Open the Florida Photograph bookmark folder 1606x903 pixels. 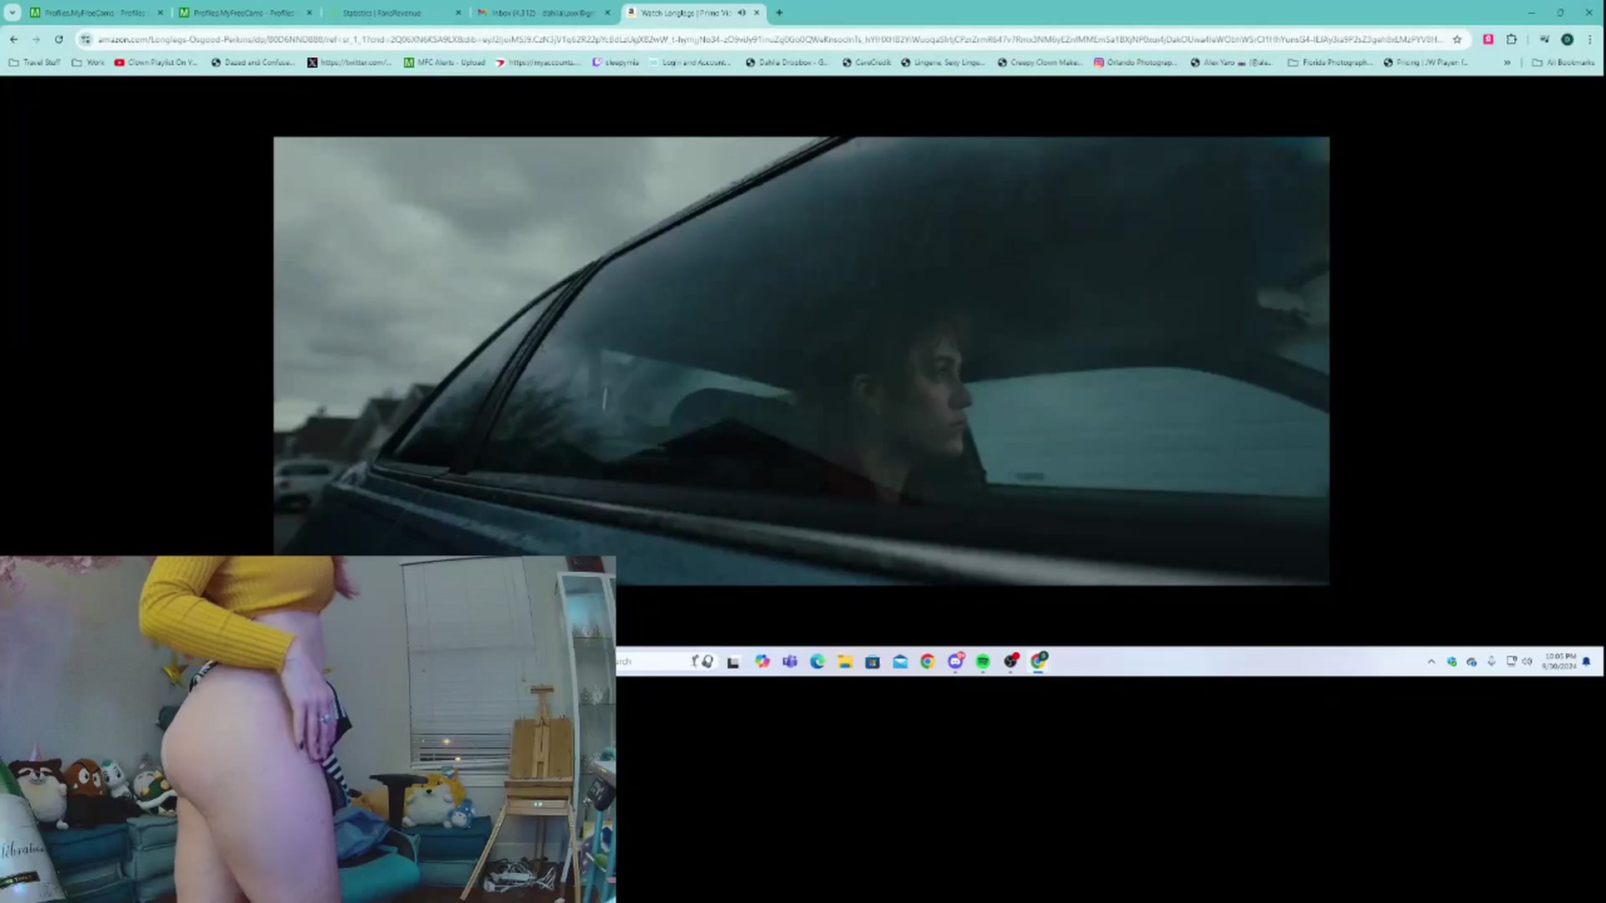tap(1330, 63)
